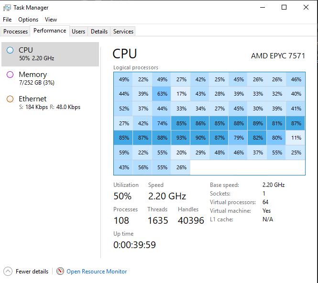The height and width of the screenshot is (283, 318).
Task: Switch to the Processes tab
Action: point(16,32)
